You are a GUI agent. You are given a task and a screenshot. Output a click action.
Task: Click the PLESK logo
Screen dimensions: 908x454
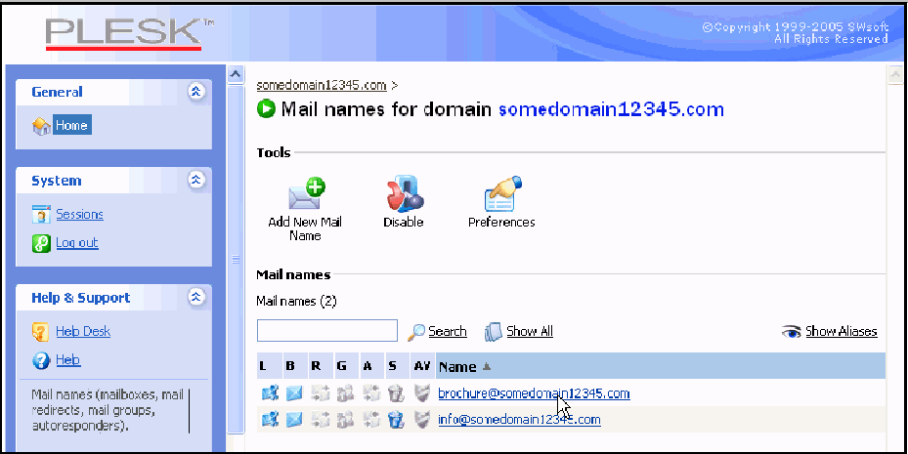click(129, 33)
